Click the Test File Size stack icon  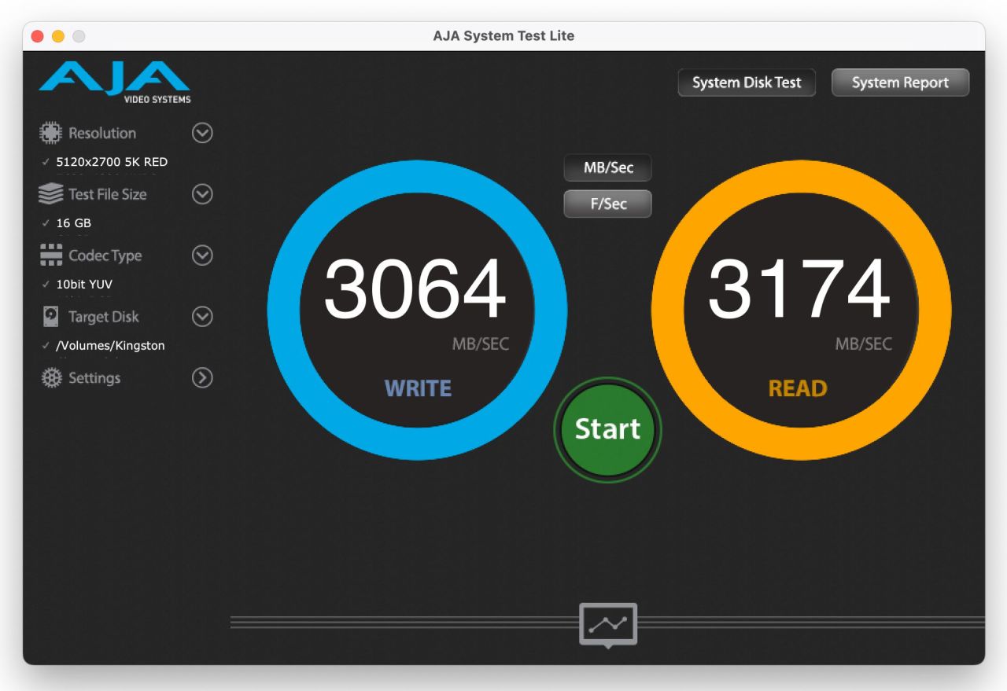tap(50, 194)
